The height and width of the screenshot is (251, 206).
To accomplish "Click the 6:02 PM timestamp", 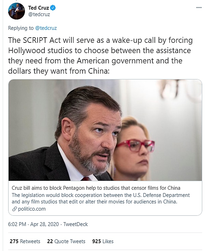I will pos(18,224).
